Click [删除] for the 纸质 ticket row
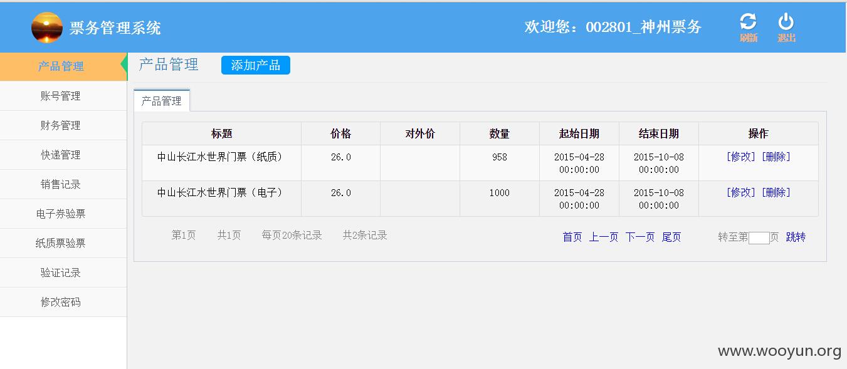Viewport: 847px width, 369px height. [776, 157]
